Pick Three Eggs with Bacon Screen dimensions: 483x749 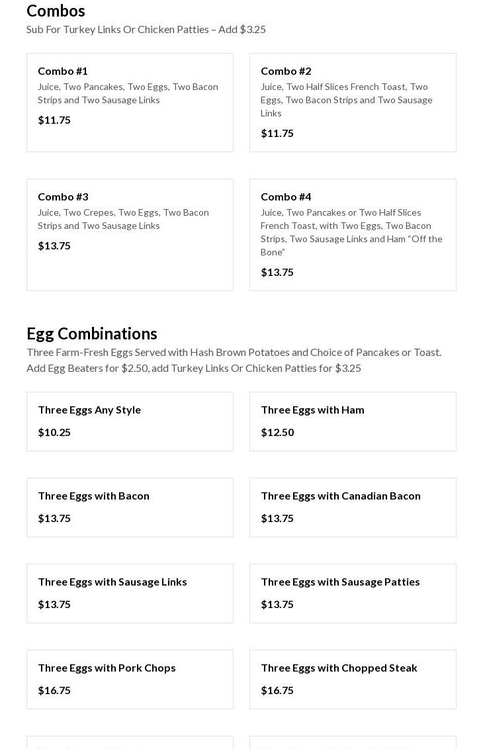pos(93,496)
